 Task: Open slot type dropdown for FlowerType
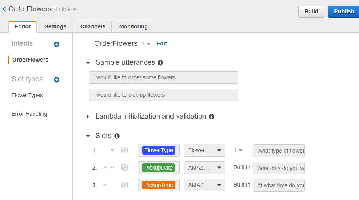[x=204, y=150]
